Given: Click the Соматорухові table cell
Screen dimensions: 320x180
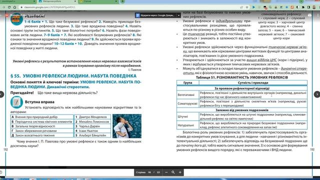Looking at the screenshot, I should pos(188,103).
